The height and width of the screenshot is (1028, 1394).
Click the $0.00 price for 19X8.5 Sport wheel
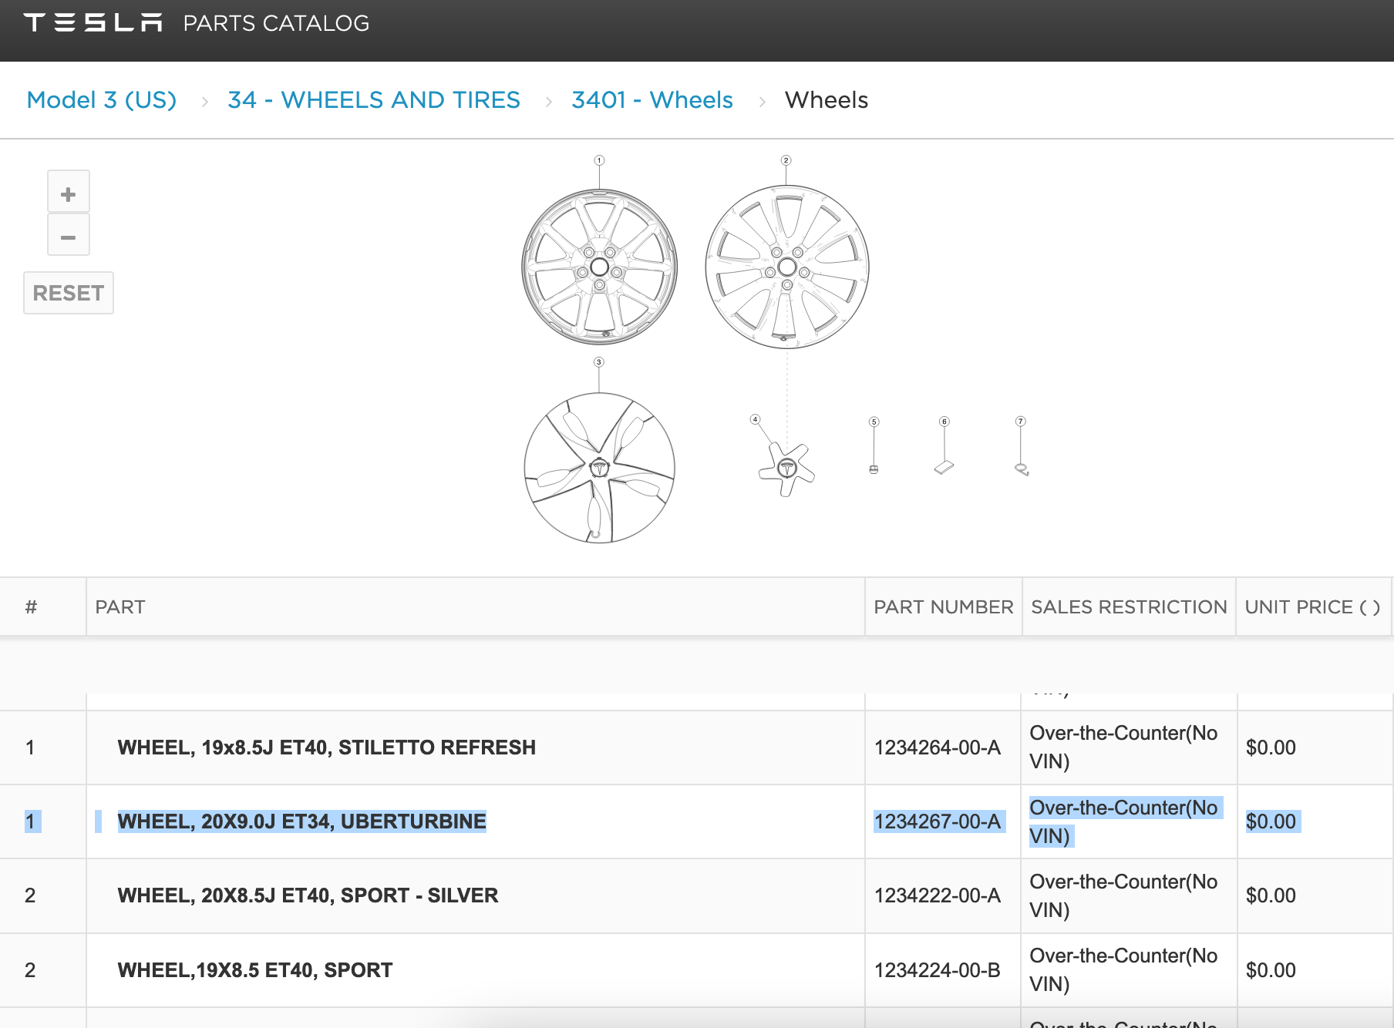pyautogui.click(x=1271, y=970)
